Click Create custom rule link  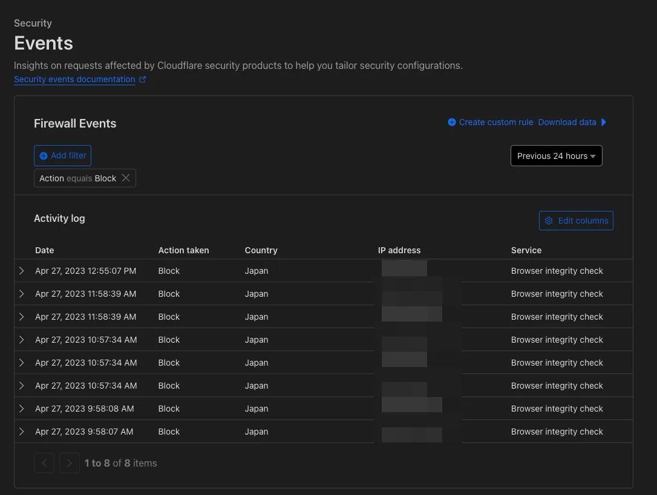[495, 122]
